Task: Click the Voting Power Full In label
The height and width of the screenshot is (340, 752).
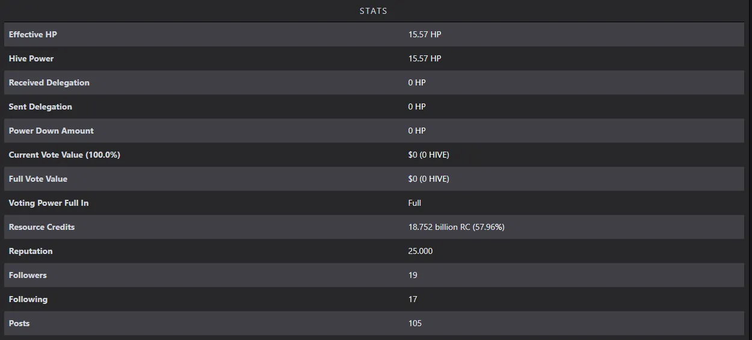Action: 49,203
